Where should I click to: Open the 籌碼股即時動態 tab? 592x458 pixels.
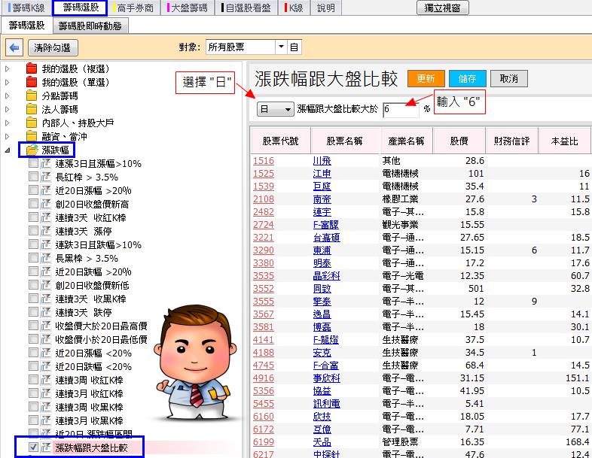pos(90,26)
